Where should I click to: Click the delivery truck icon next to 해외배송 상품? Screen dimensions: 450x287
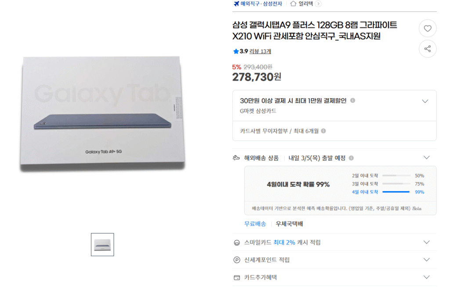[236, 157]
